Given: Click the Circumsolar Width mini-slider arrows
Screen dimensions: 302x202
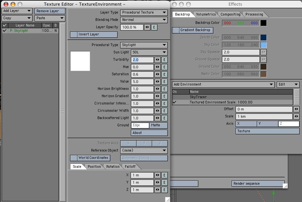Looking at the screenshot, I should [x=157, y=111].
